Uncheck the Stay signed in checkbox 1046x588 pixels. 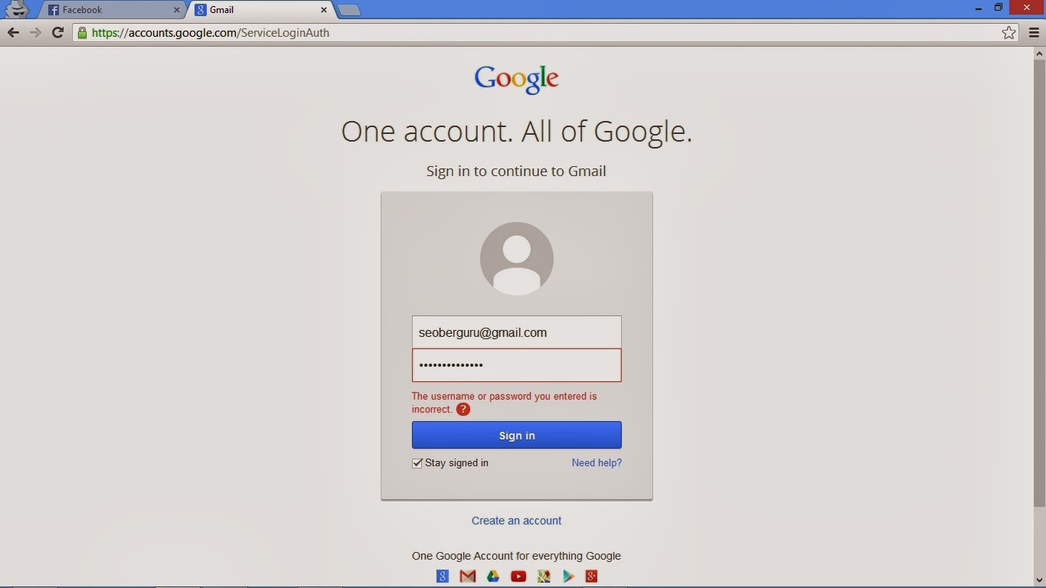pos(417,463)
